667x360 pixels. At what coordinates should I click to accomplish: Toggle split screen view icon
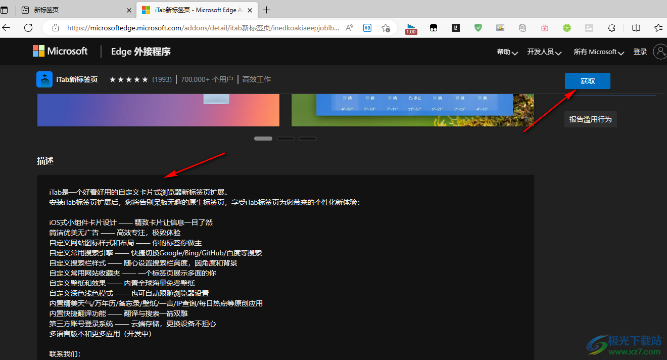point(636,28)
